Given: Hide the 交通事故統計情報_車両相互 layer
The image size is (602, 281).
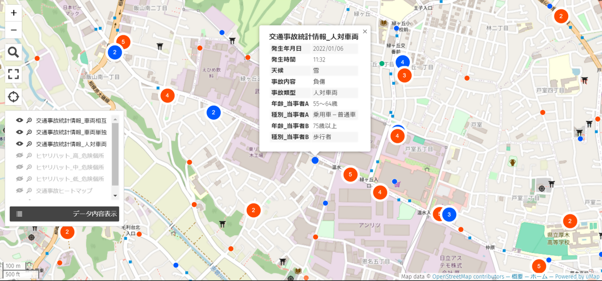Looking at the screenshot, I should pyautogui.click(x=20, y=121).
